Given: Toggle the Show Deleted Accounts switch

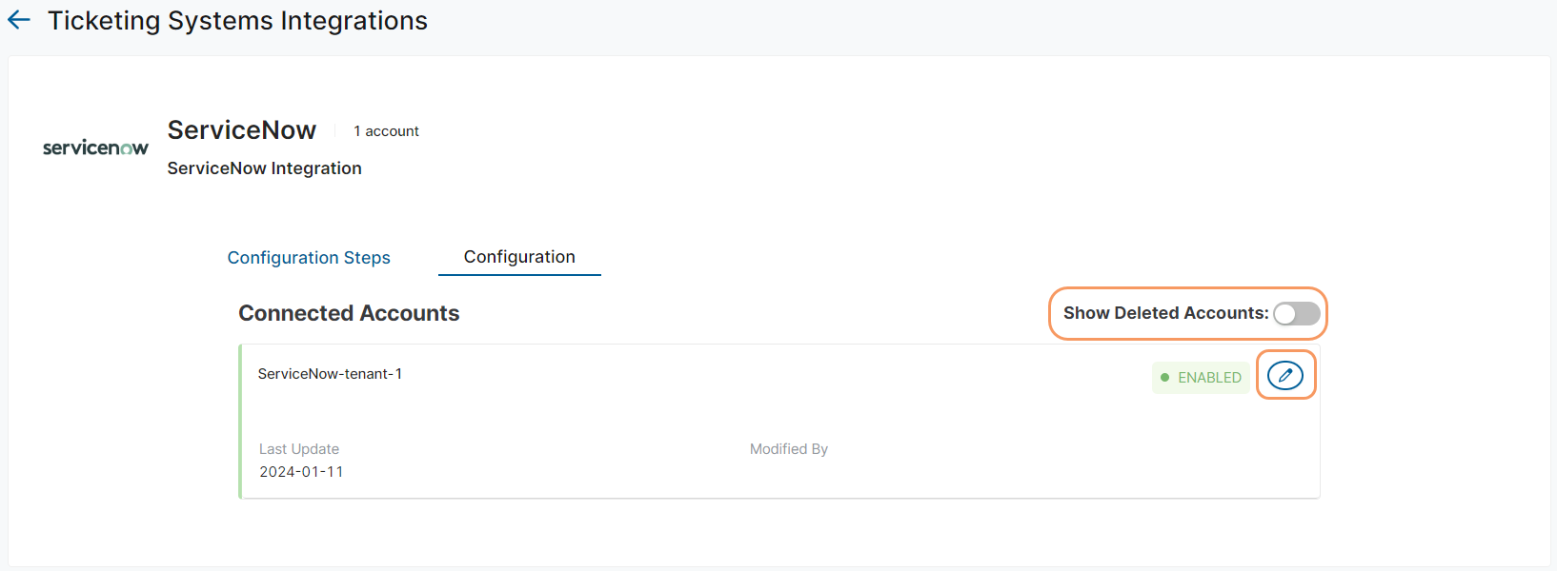Looking at the screenshot, I should (1296, 314).
